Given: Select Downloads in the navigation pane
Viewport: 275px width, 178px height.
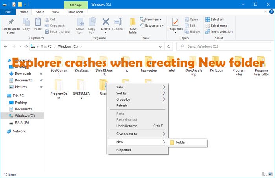Looking at the screenshot, I should pos(23,73).
